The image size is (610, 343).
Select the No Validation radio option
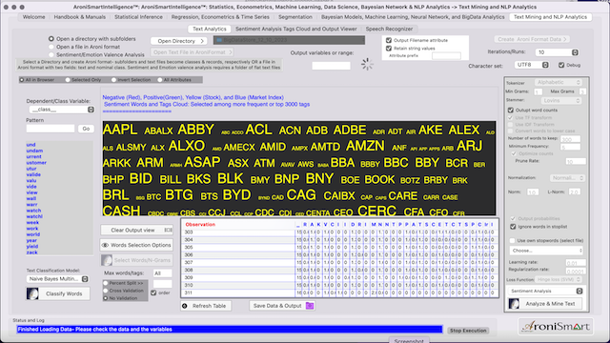pyautogui.click(x=106, y=298)
